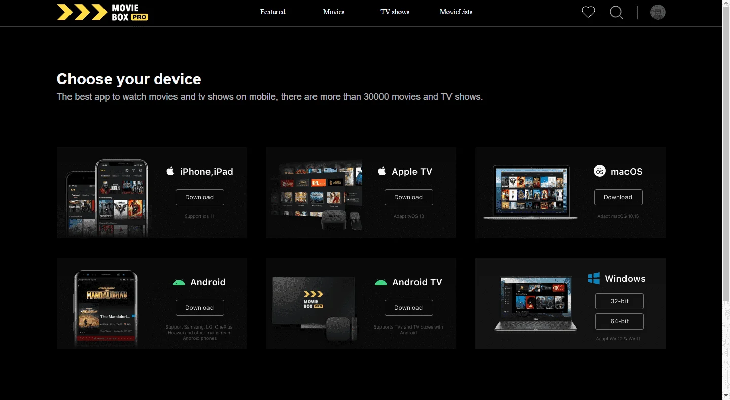Open the MovieLists menu
The height and width of the screenshot is (400, 730).
[x=456, y=12]
